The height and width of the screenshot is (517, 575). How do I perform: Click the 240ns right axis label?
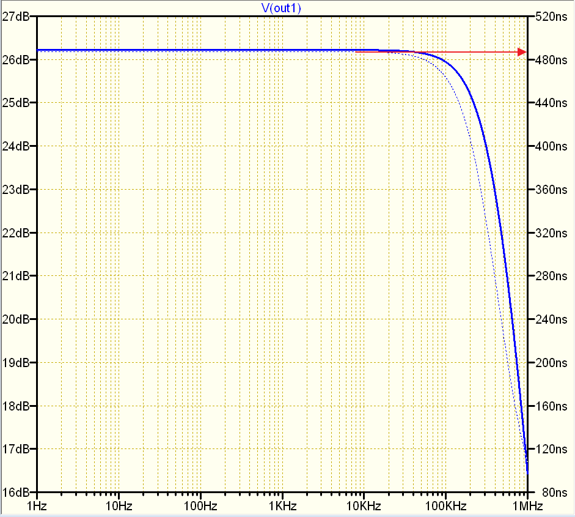click(x=551, y=319)
